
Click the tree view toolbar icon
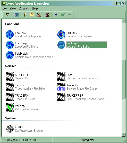point(7,15)
